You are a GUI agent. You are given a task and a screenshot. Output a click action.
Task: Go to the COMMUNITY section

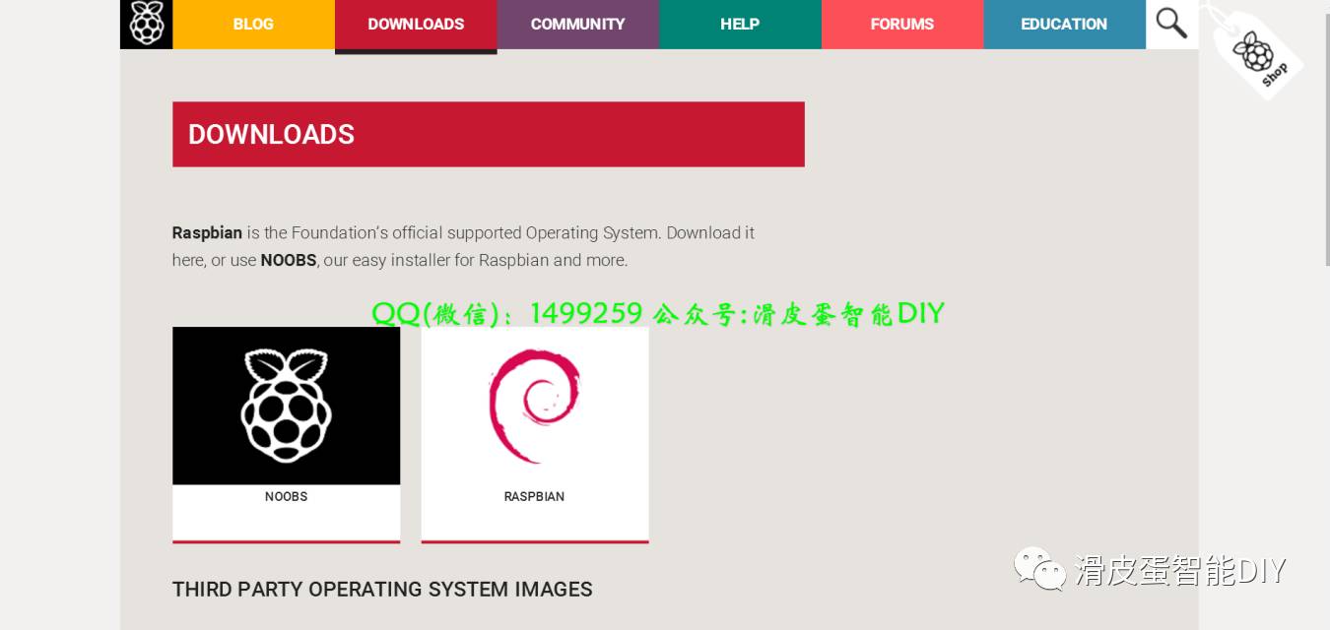[578, 24]
